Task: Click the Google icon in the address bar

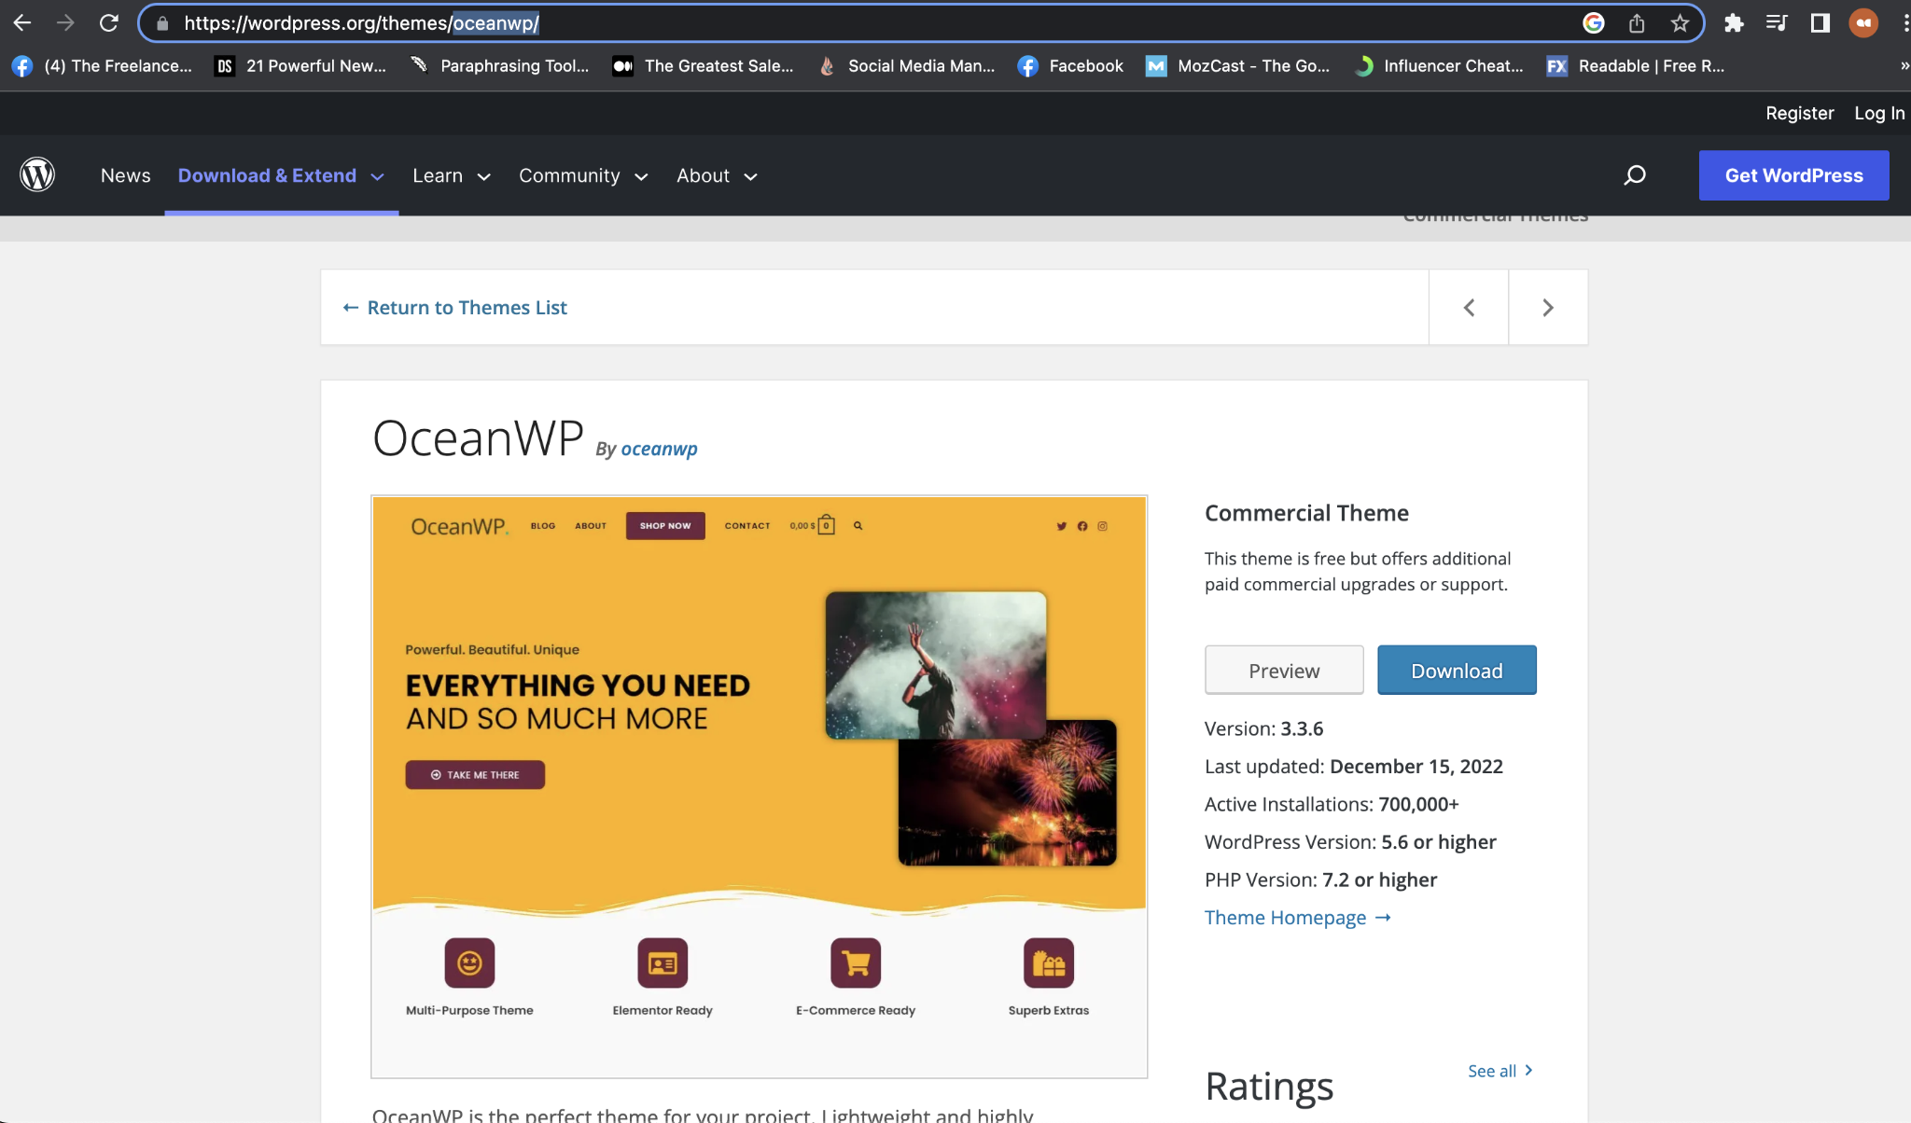Action: coord(1595,21)
